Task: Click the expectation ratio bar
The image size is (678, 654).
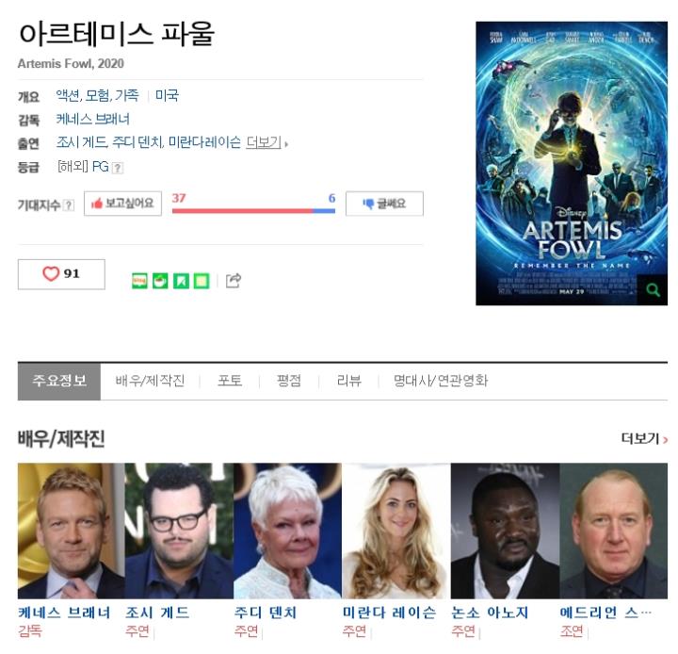Action: pyautogui.click(x=254, y=211)
